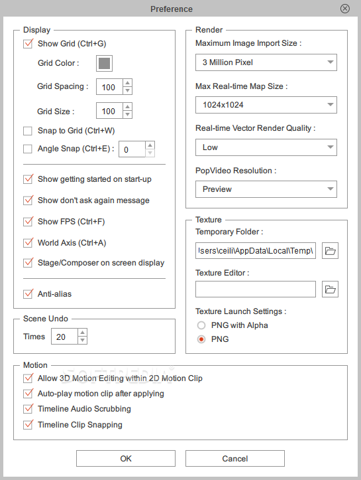
Task: Increase Grid Spacing with the up arrow
Action: [128, 83]
